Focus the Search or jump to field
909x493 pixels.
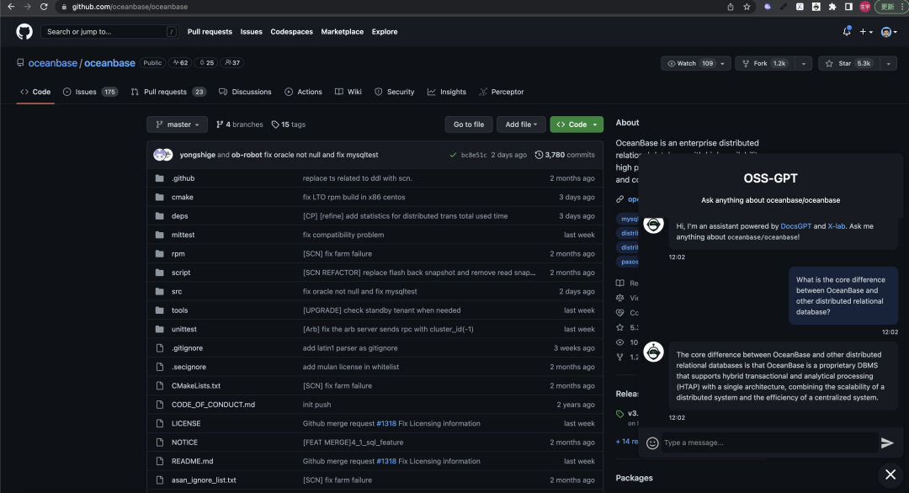[109, 32]
